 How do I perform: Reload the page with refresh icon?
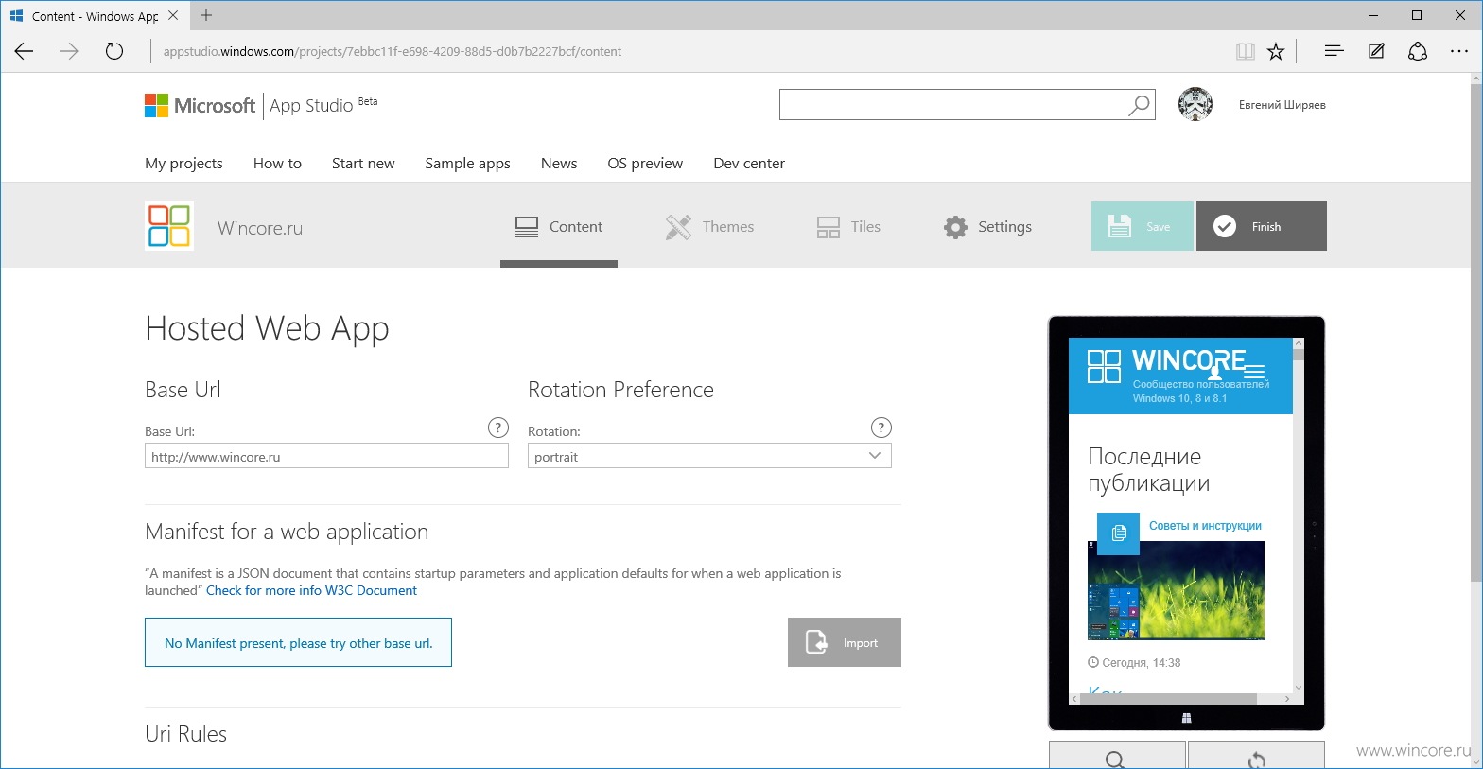[114, 51]
